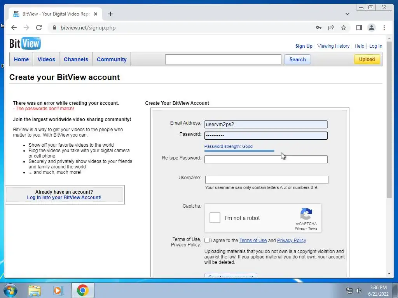Click 'The passwords don't match!' error text

click(44, 109)
